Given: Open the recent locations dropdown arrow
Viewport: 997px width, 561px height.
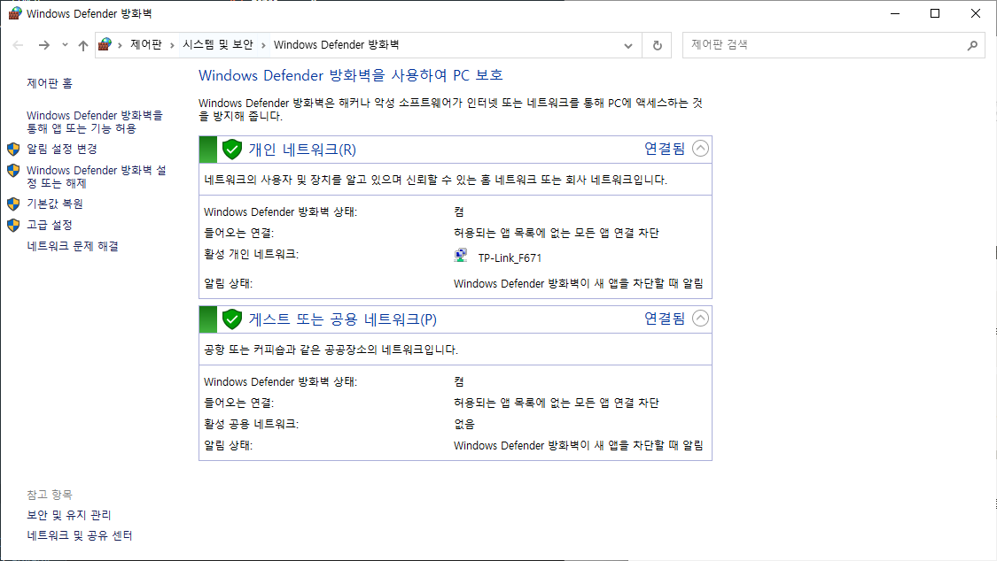Looking at the screenshot, I should 65,45.
